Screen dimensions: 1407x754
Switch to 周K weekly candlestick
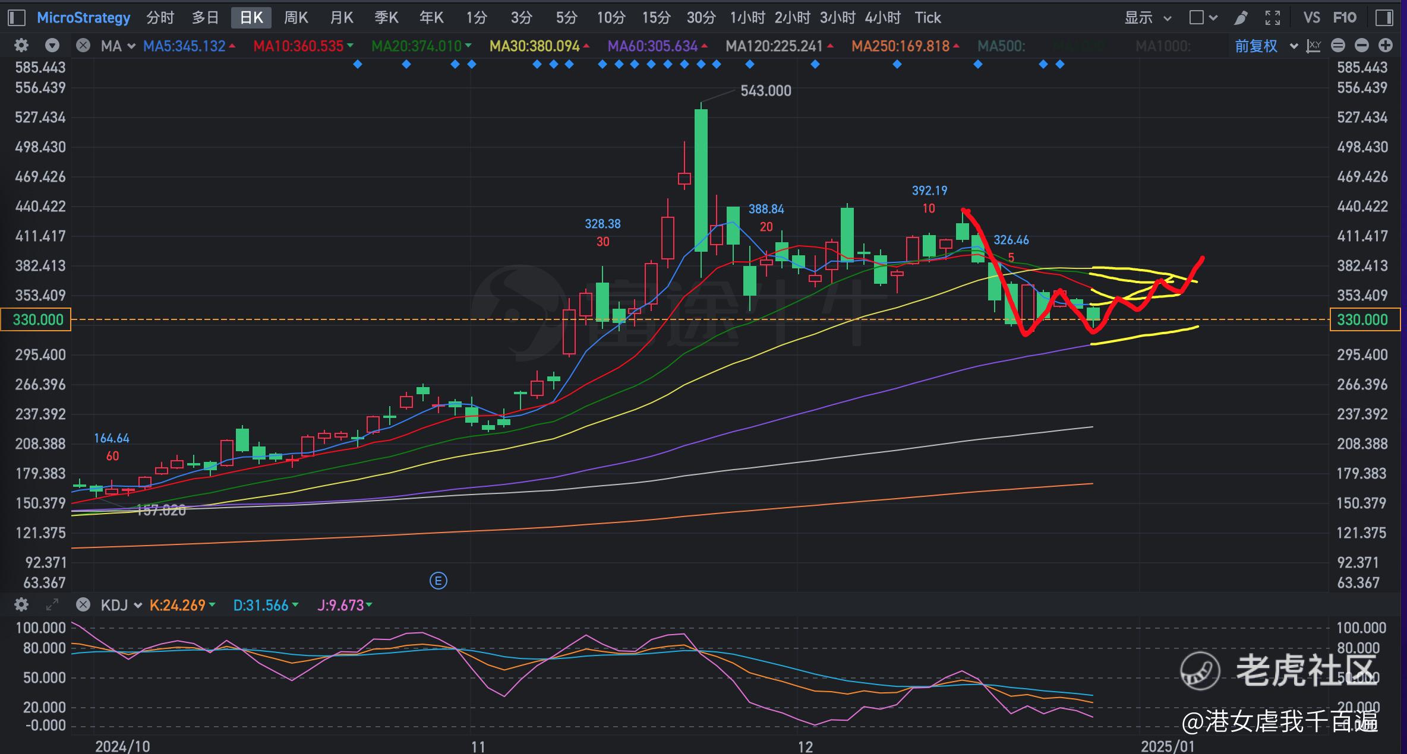296,18
